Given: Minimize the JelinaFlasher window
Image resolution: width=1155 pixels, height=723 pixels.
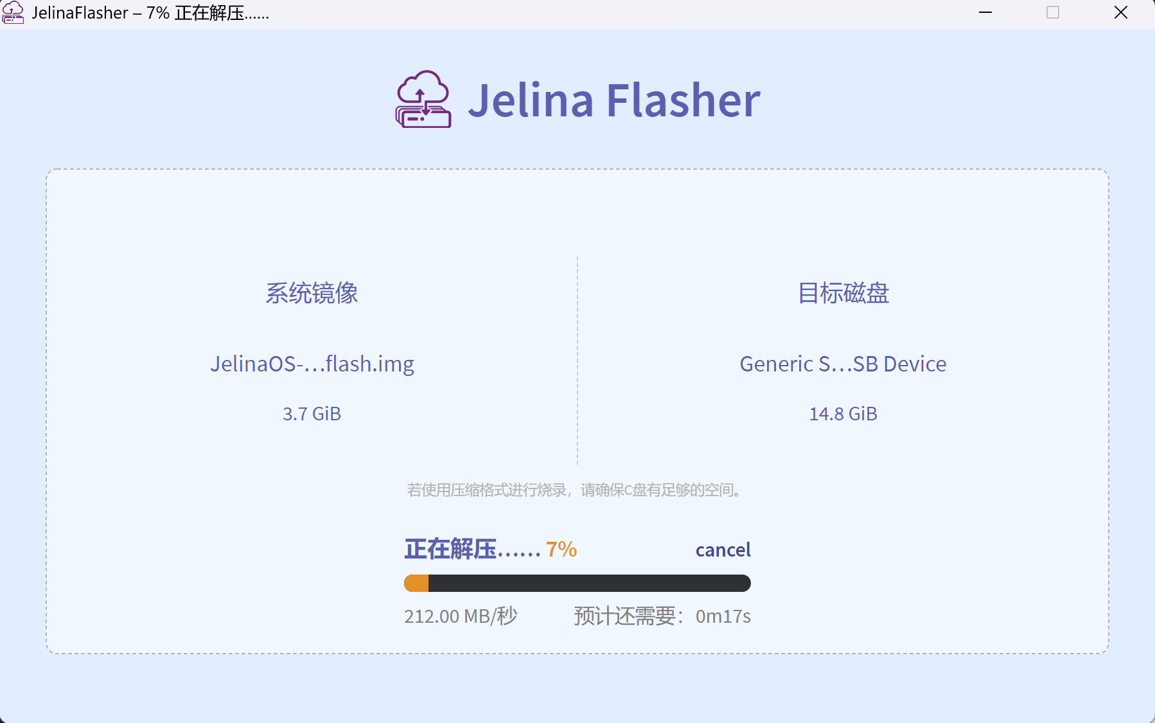Looking at the screenshot, I should [985, 13].
